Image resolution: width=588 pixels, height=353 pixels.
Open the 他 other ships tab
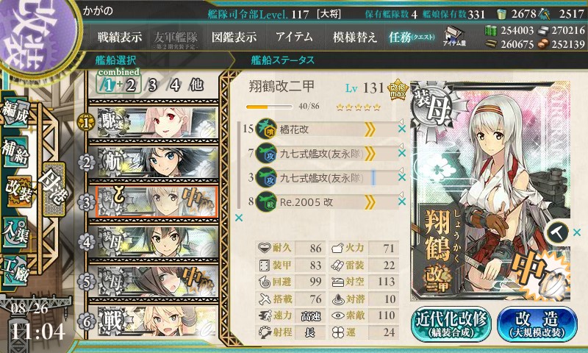[196, 85]
